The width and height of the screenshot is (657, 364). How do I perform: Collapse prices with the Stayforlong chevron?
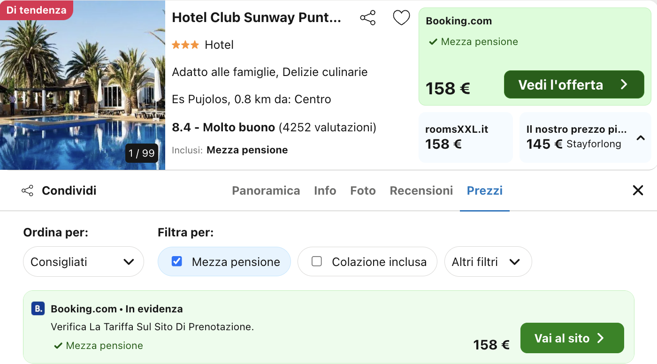[640, 138]
